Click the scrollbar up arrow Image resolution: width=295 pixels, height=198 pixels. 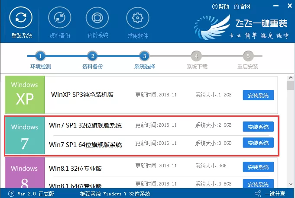(291, 77)
